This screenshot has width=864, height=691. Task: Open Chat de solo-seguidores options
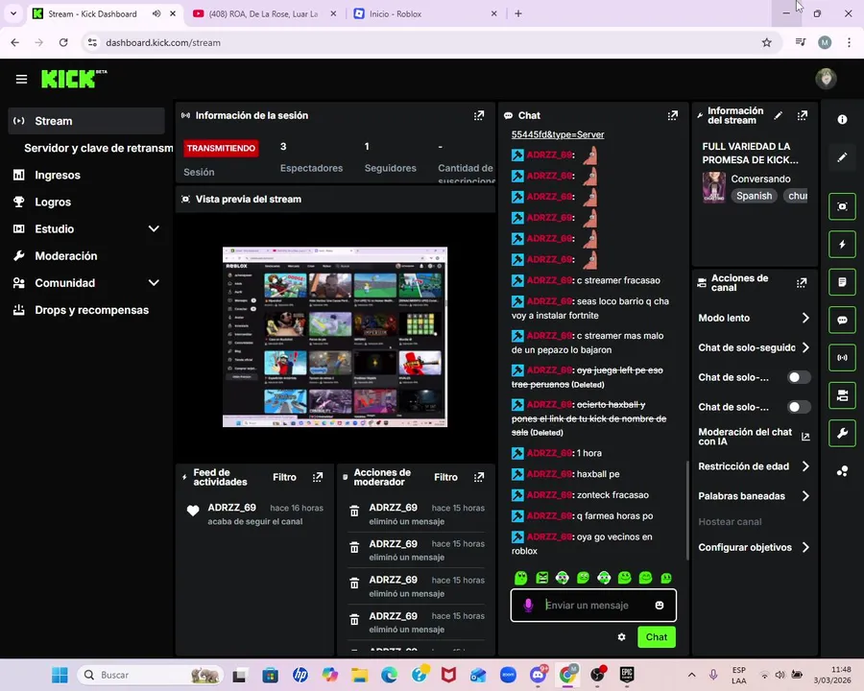tap(754, 347)
